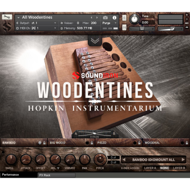Click the camera snapshot icon
The width and height of the screenshot is (190, 190).
point(105,17)
